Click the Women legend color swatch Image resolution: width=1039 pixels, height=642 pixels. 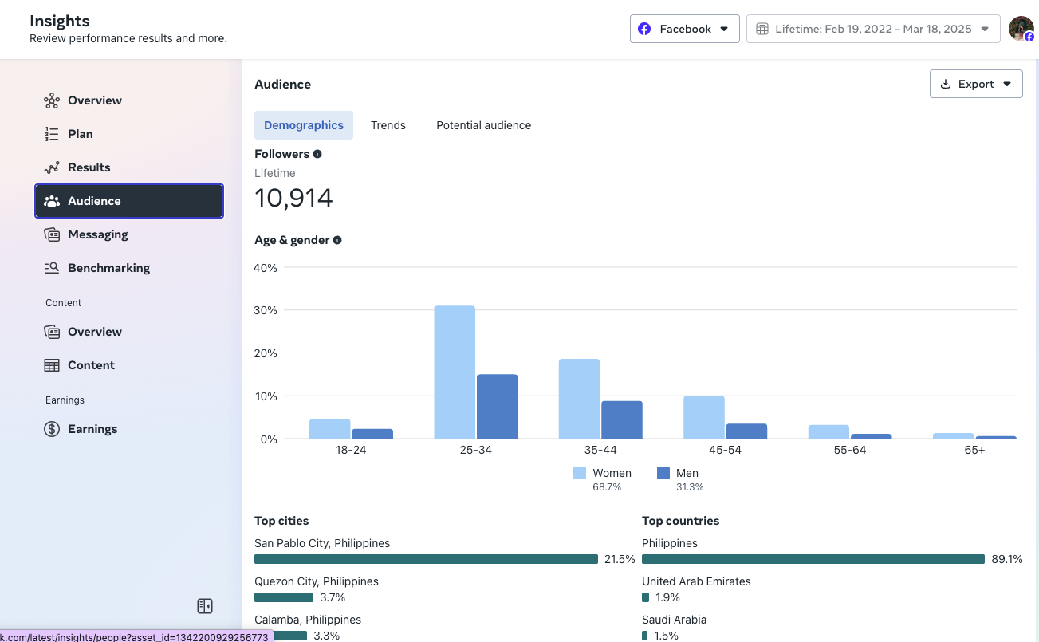tap(580, 473)
